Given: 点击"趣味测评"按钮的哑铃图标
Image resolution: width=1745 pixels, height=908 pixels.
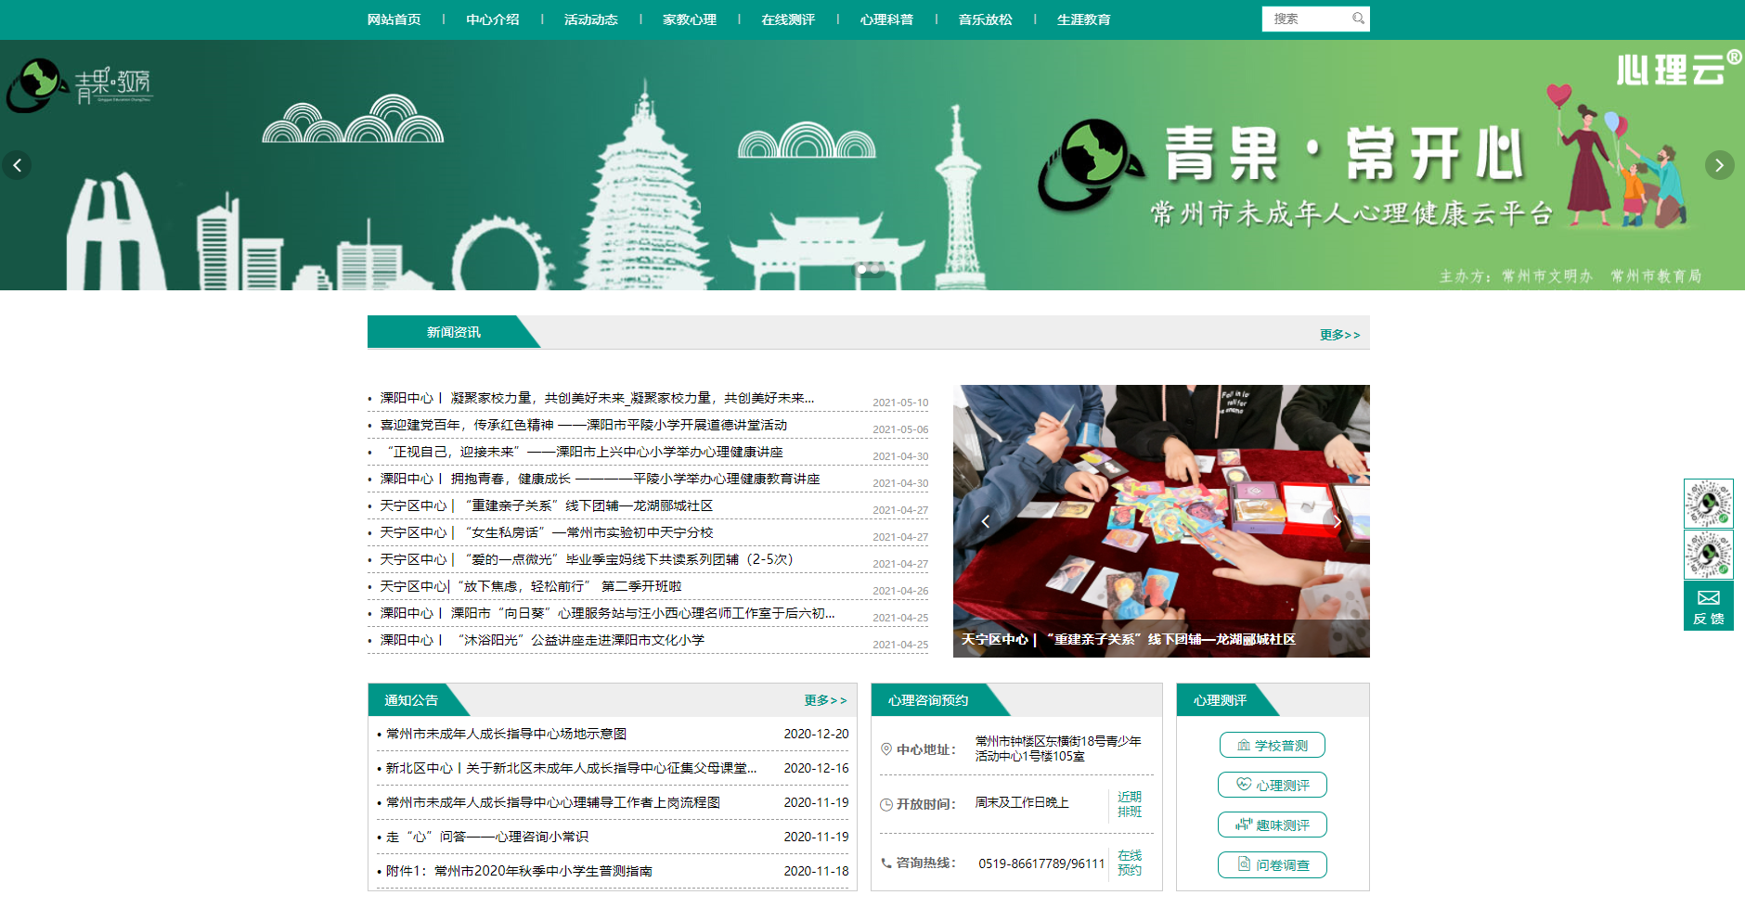Looking at the screenshot, I should click(x=1242, y=824).
